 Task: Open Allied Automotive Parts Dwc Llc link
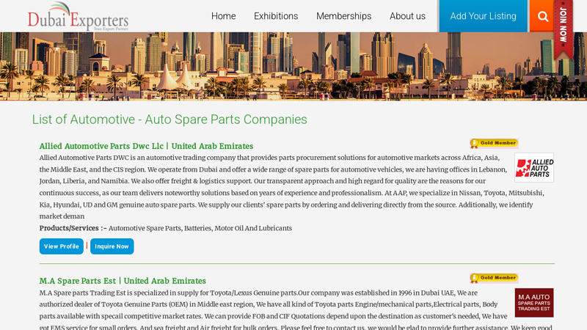click(x=146, y=146)
